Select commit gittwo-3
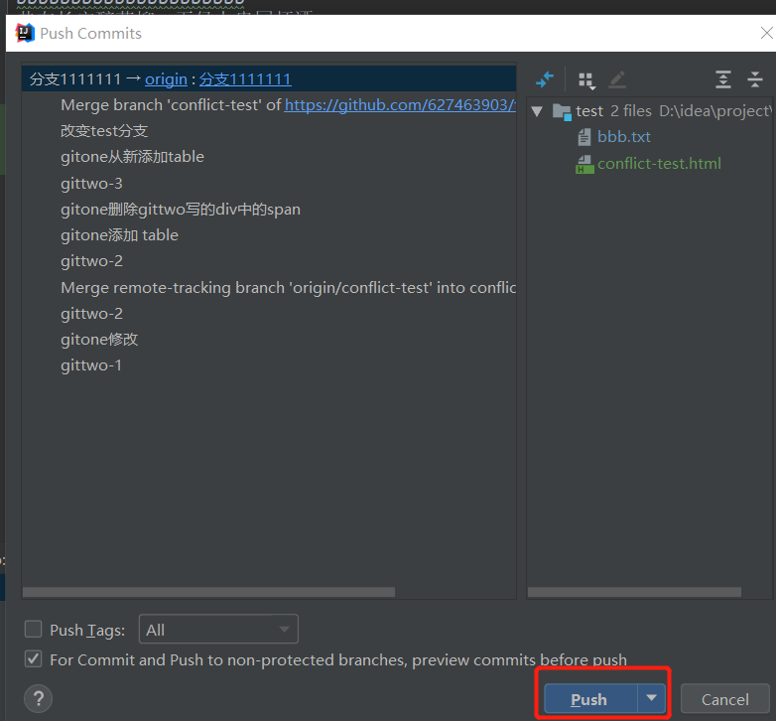This screenshot has height=721, width=776. 91,184
